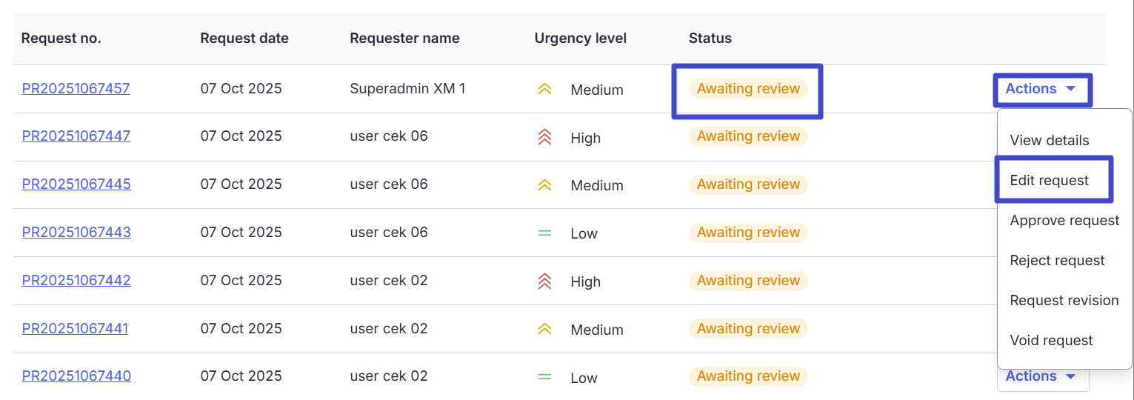Click urgency icon for PR20251067457
Viewport: 1134px width, 400px height.
[x=544, y=90]
